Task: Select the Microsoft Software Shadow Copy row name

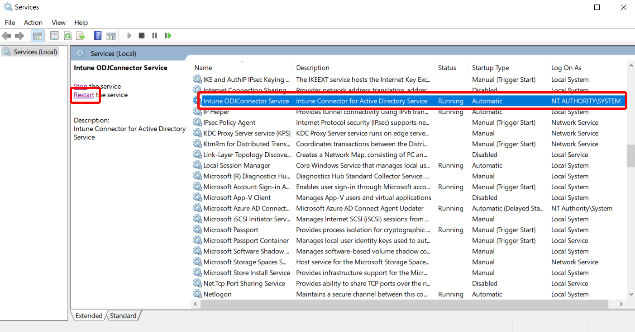Action: pyautogui.click(x=247, y=251)
